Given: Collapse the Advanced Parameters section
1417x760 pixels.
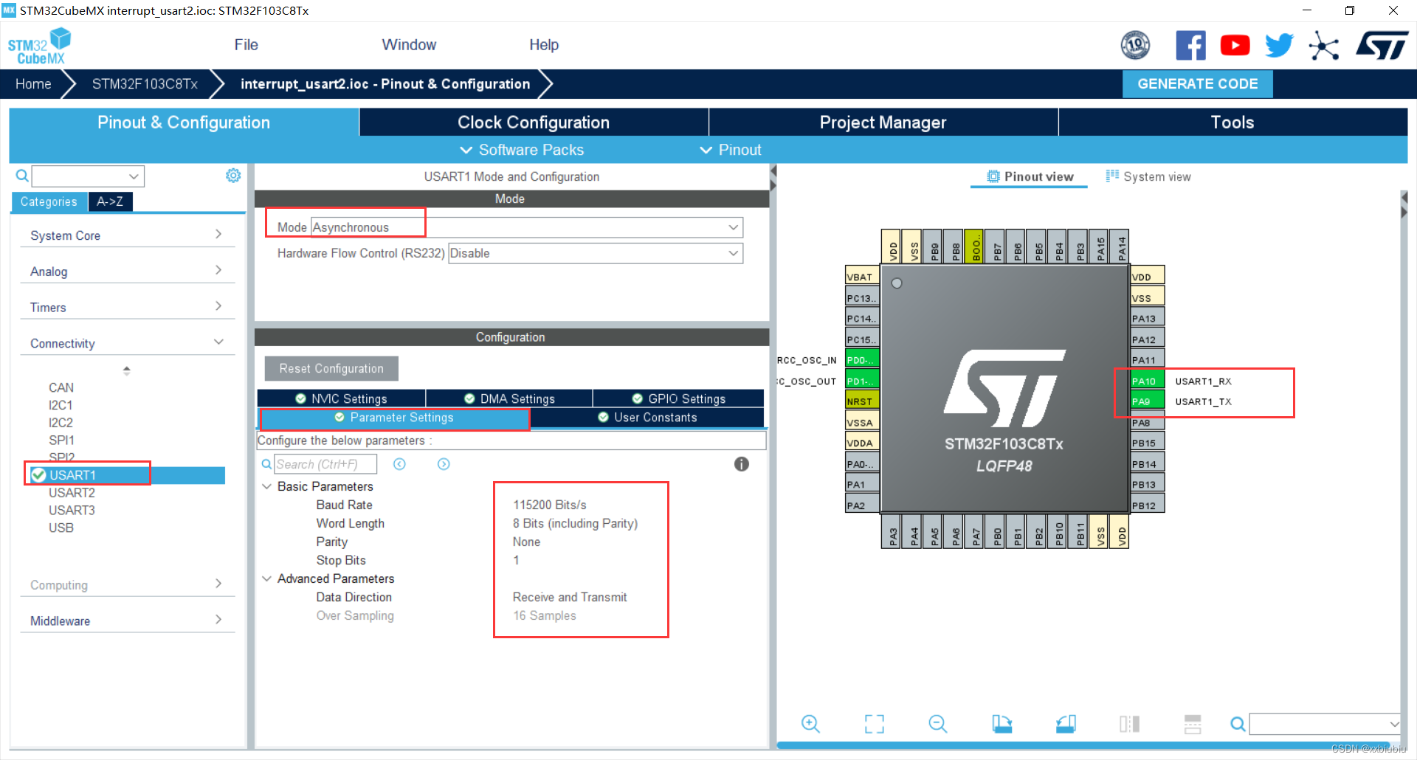Looking at the screenshot, I should click(x=266, y=578).
